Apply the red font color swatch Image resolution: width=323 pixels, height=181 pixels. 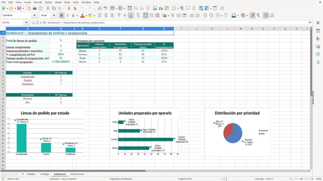click(x=82, y=15)
